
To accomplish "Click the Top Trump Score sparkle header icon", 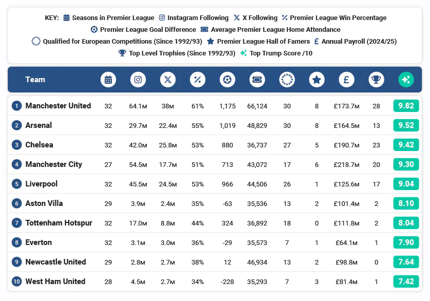I will [406, 80].
